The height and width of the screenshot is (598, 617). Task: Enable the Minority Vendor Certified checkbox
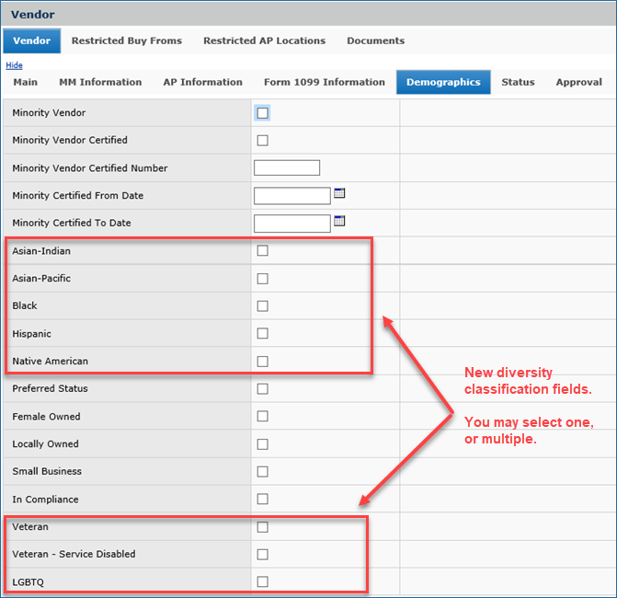(263, 141)
